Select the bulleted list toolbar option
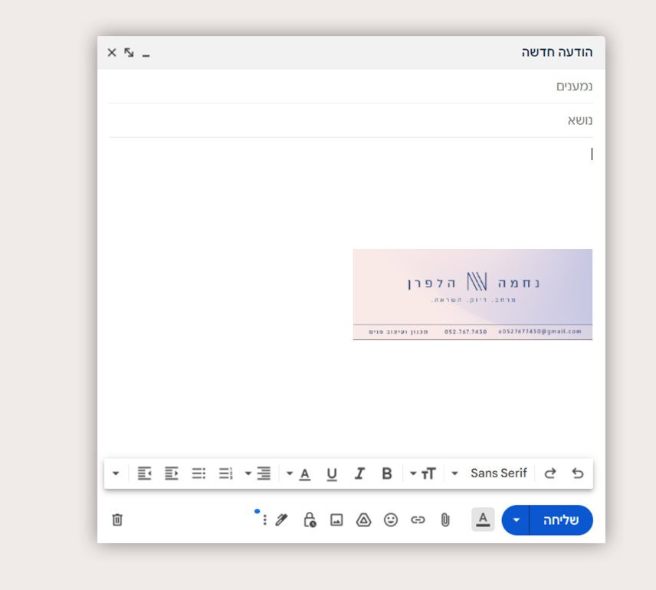The height and width of the screenshot is (590, 656). 198,474
